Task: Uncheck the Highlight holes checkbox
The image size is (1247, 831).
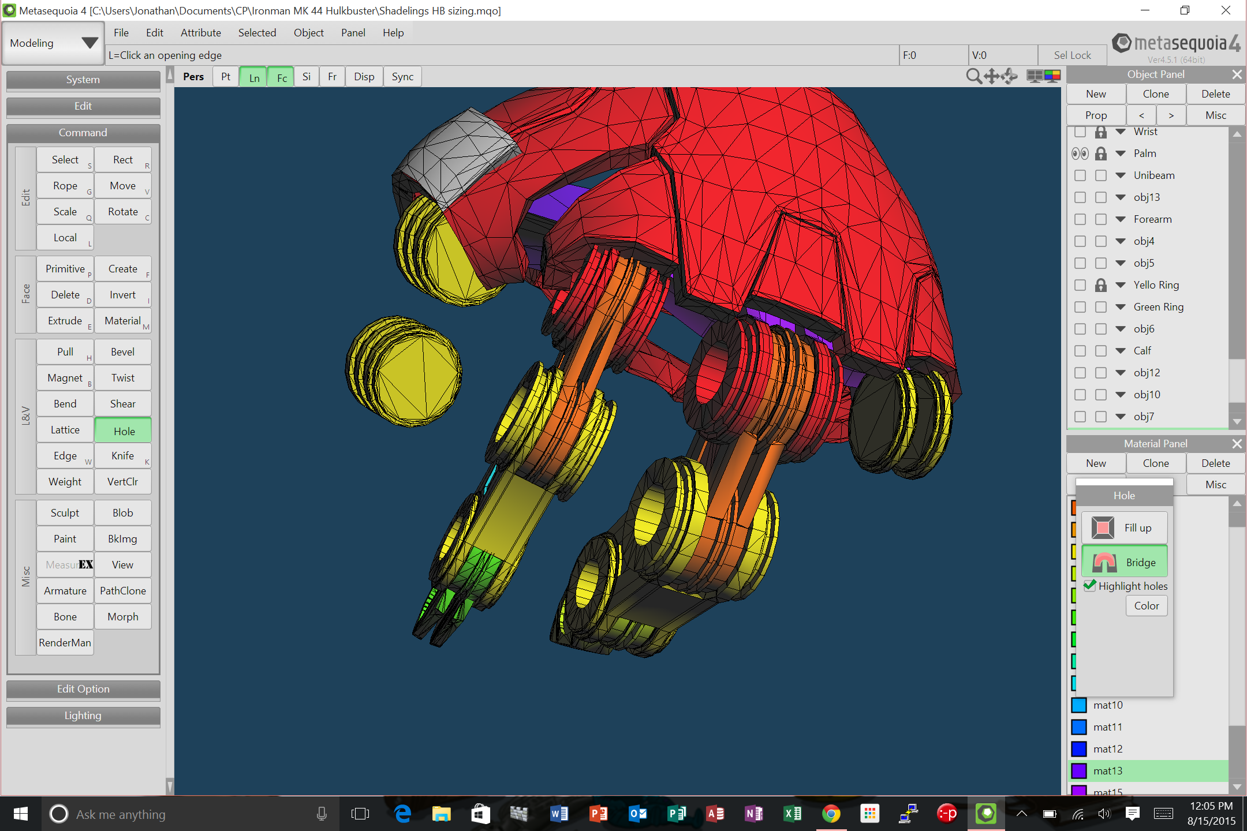Action: pyautogui.click(x=1089, y=586)
